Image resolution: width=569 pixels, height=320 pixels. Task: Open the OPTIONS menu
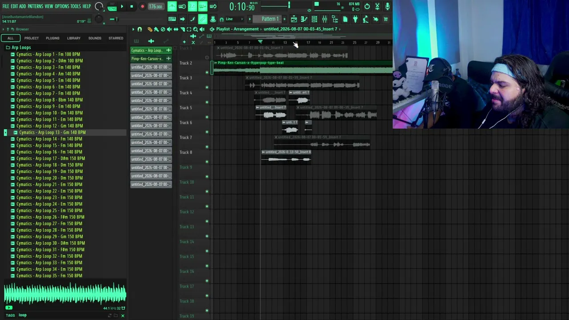coord(62,6)
